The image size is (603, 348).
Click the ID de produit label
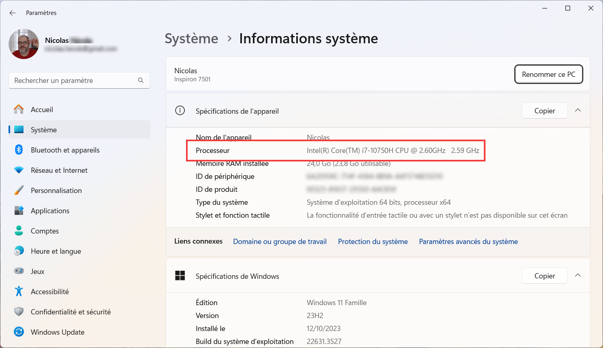[216, 189]
